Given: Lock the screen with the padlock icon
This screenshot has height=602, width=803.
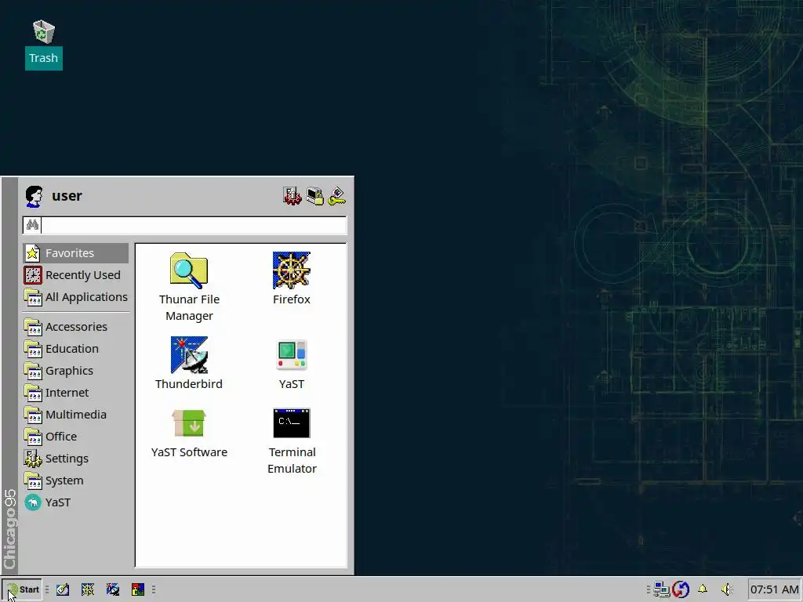Looking at the screenshot, I should click(314, 196).
